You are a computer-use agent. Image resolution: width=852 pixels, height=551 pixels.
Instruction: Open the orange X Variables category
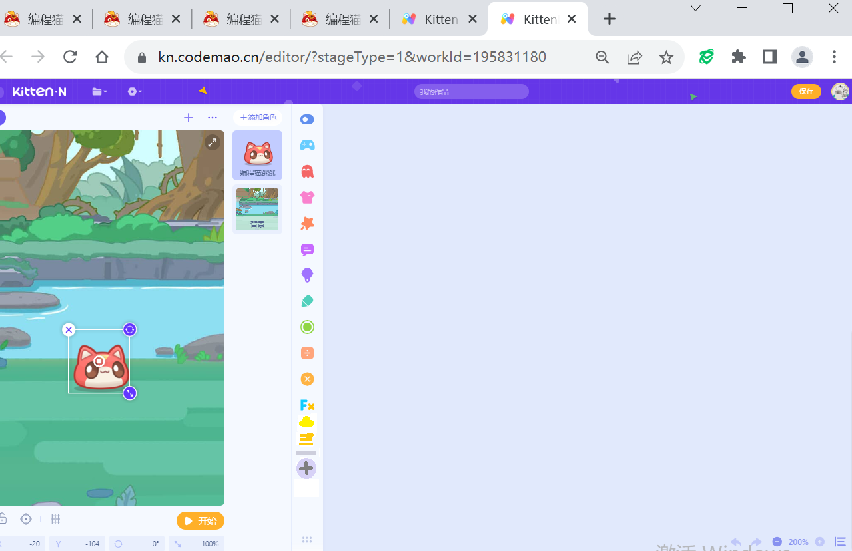click(307, 379)
